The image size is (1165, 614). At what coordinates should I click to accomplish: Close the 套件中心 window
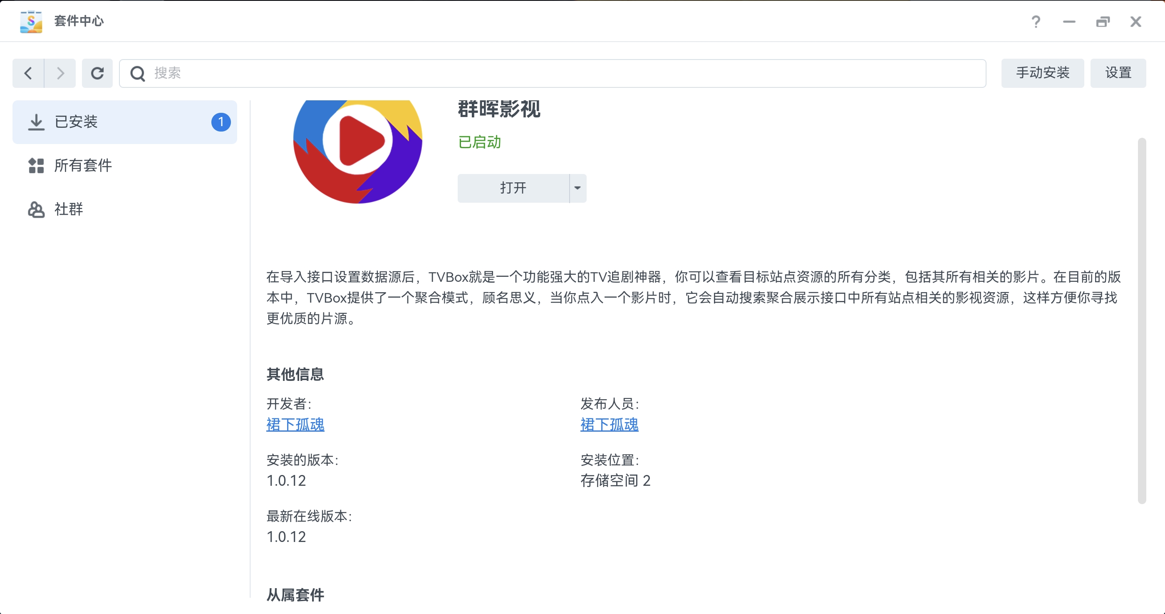click(1135, 21)
